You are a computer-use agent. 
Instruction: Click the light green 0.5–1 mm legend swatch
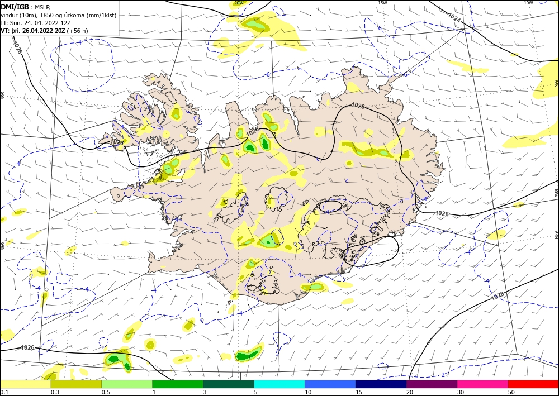point(127,384)
